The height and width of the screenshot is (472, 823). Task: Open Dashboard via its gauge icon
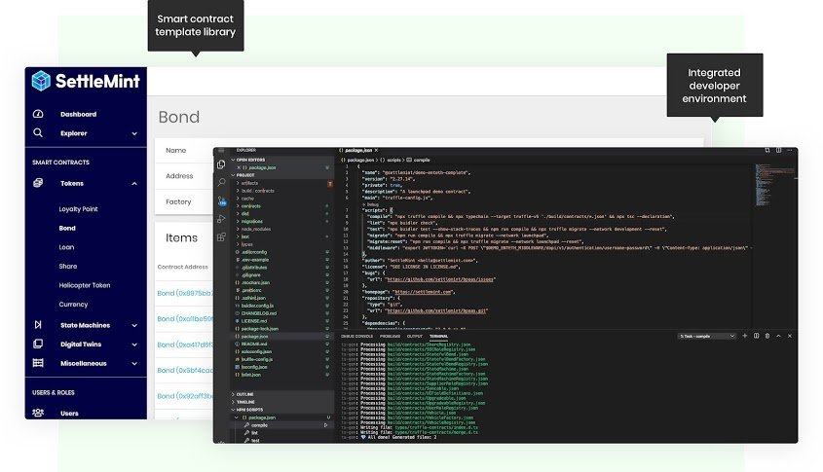point(38,114)
